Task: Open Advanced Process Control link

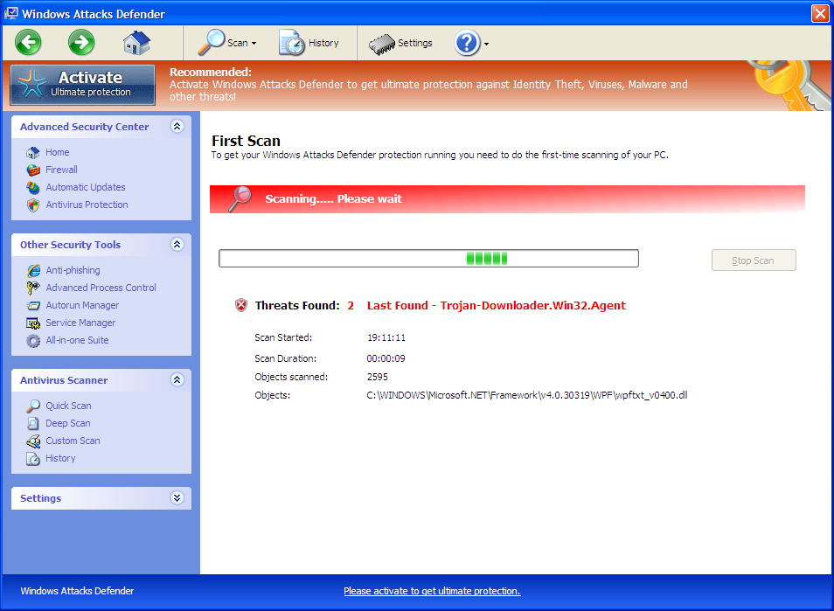Action: 101,288
